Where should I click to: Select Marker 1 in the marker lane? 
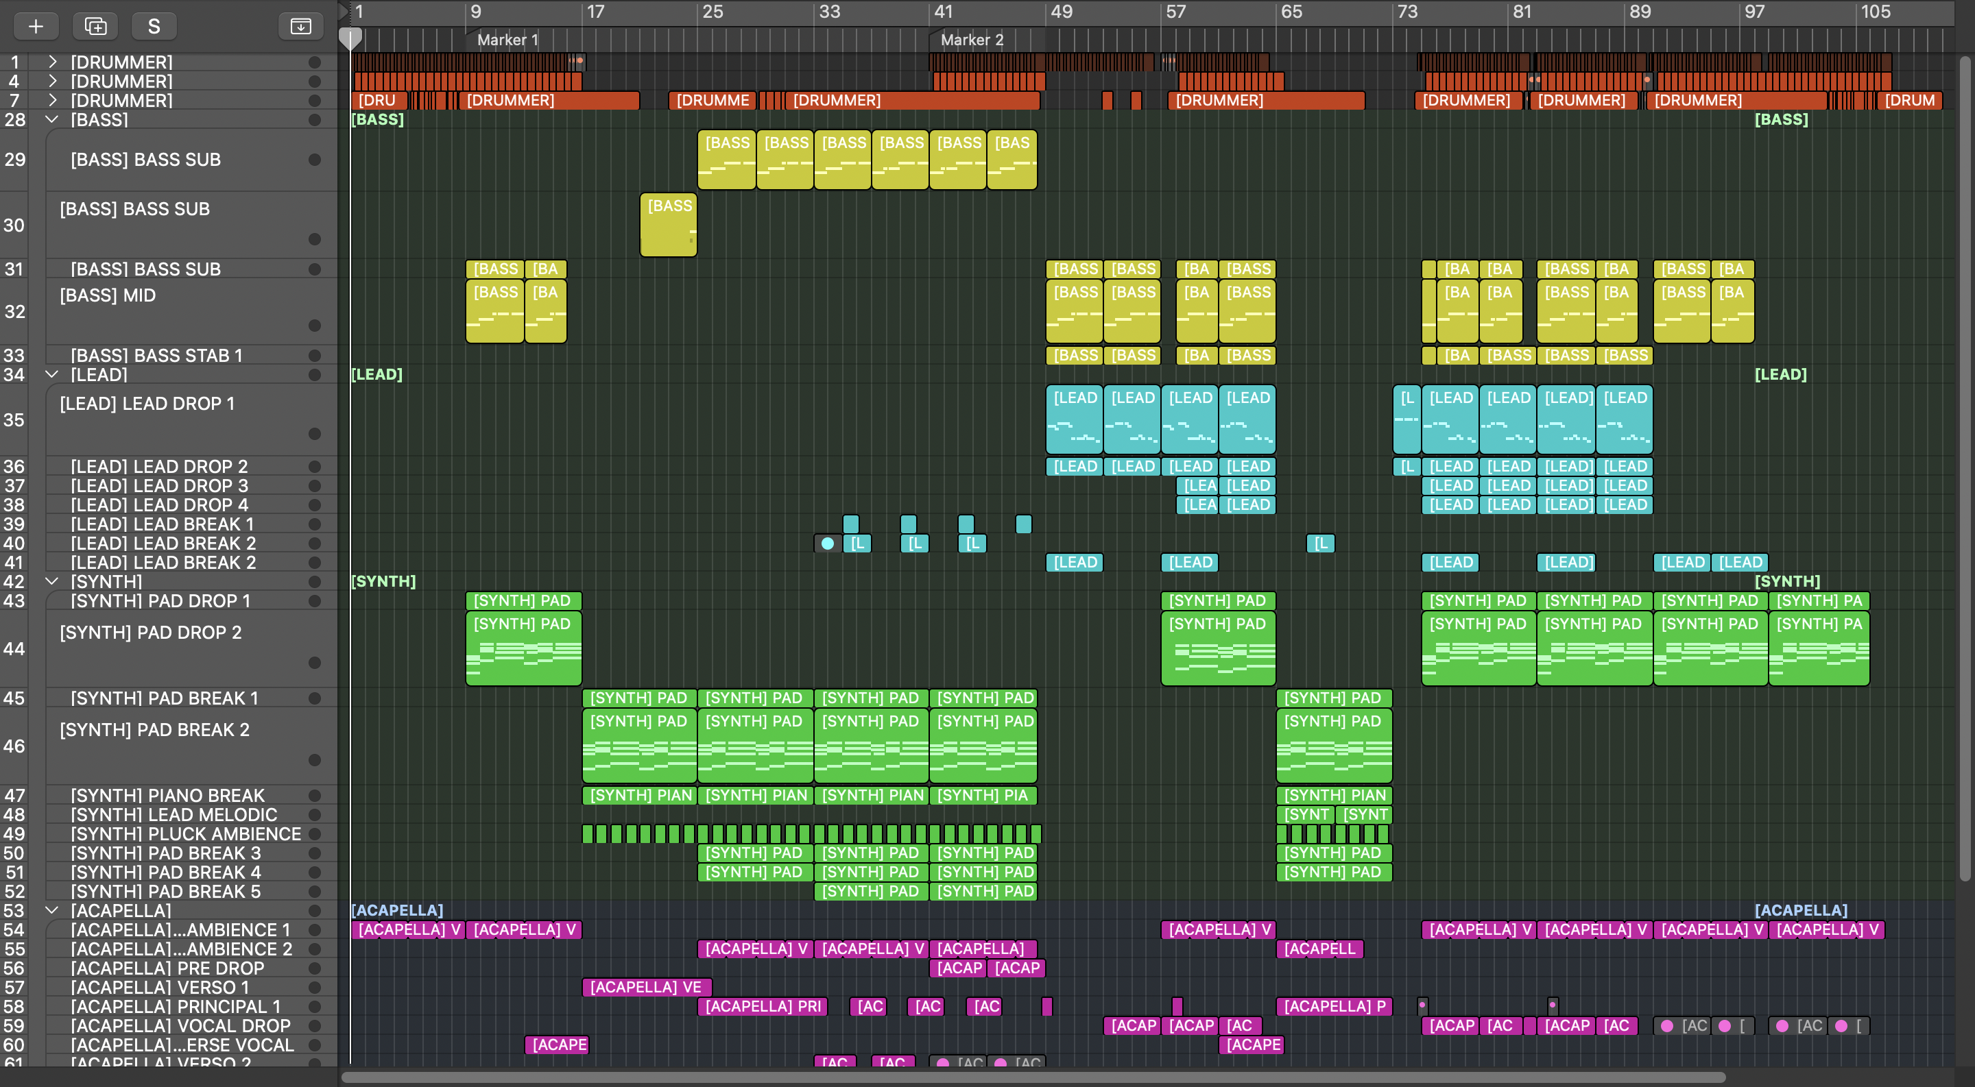(507, 40)
